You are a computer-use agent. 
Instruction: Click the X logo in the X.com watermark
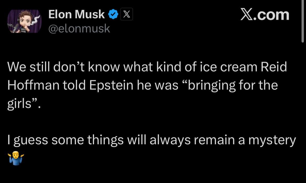(x=248, y=15)
